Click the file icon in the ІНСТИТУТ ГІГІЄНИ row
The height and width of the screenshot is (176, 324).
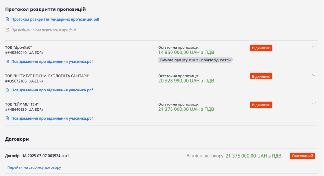[x=7, y=90]
